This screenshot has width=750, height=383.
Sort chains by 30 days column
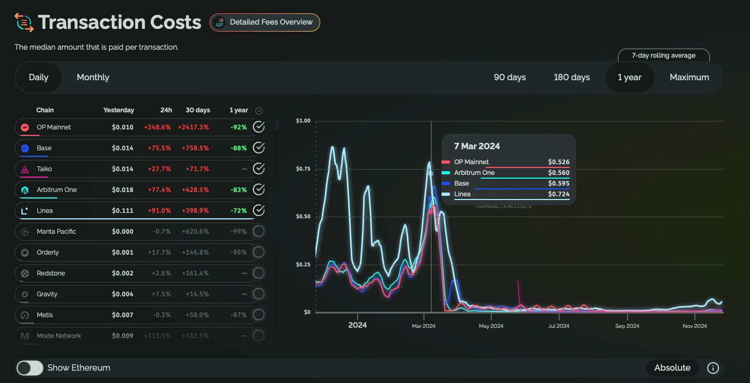click(x=198, y=110)
